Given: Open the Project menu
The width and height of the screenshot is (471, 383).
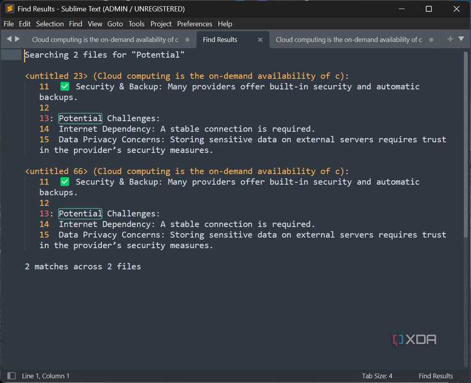Looking at the screenshot, I should tap(161, 24).
